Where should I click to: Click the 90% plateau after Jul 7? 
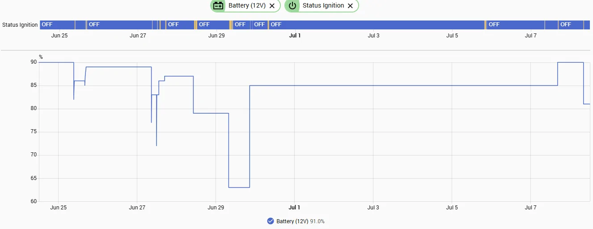(x=571, y=62)
